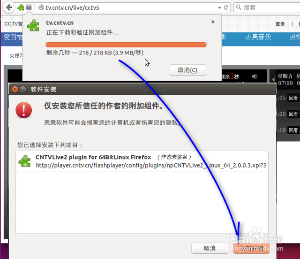Click the plugin xpi URL text
Viewport: 300px width, 259px height.
(151, 165)
